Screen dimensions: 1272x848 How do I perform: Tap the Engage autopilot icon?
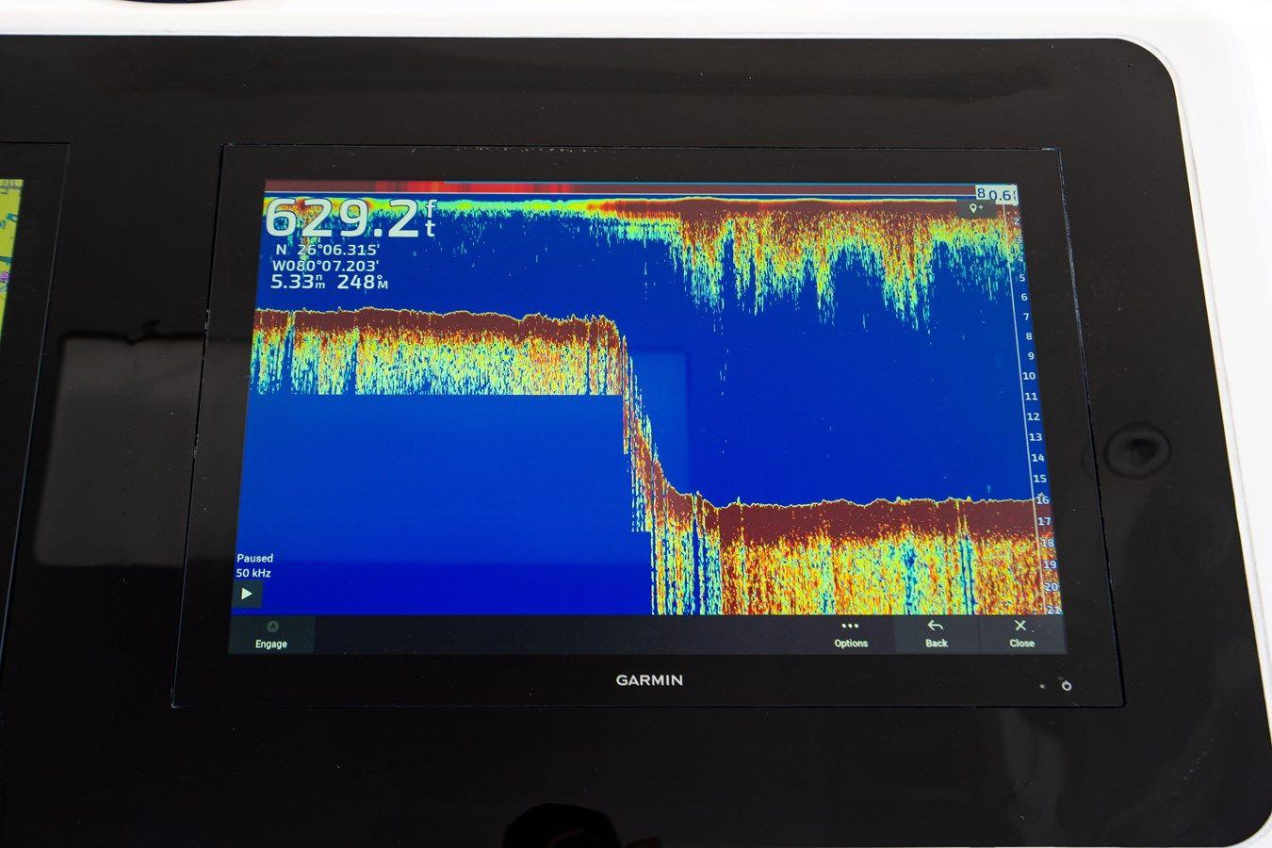click(x=271, y=634)
